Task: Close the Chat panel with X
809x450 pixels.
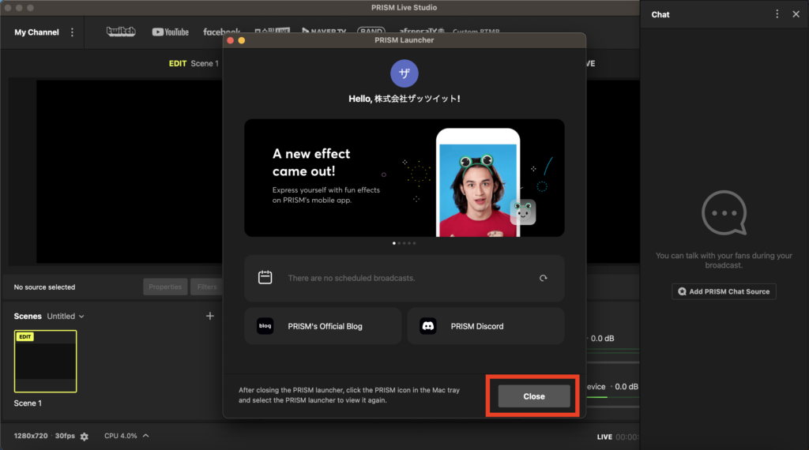Action: 796,14
